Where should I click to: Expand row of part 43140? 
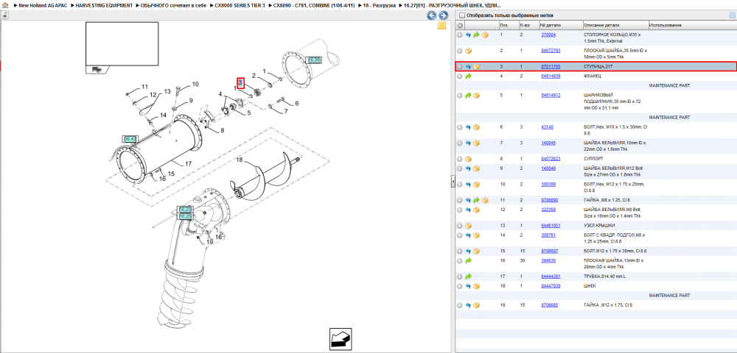click(x=460, y=127)
